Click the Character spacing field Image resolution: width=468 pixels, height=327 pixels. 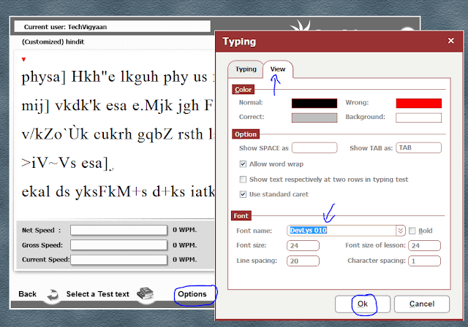click(x=424, y=261)
